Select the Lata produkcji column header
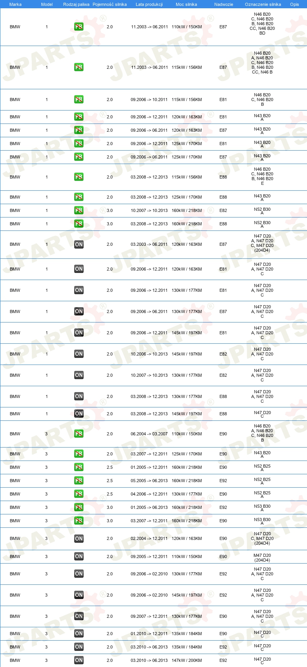The image size is (307, 667). pos(149,4)
